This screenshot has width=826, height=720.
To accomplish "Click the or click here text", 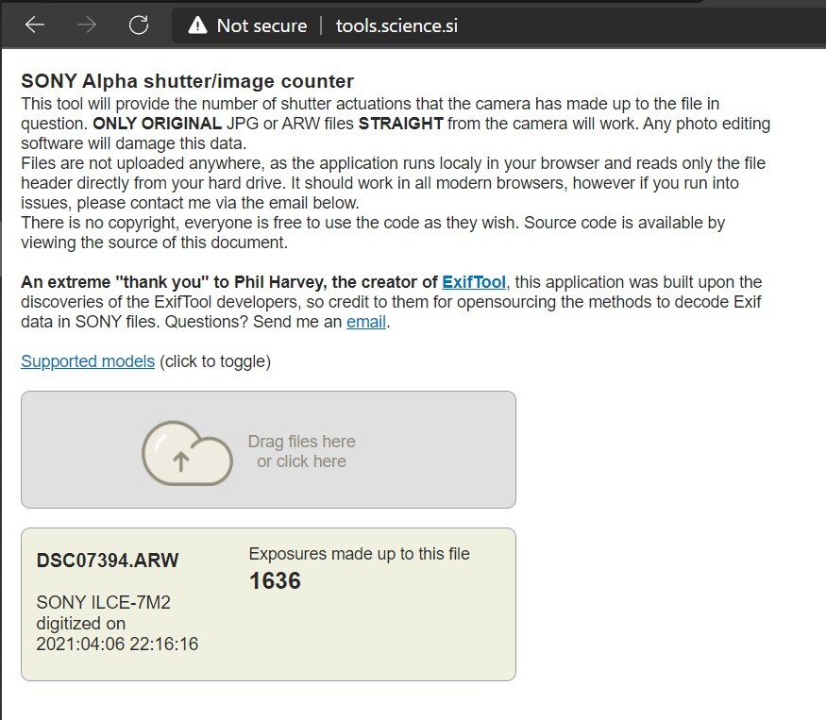I will [x=301, y=461].
